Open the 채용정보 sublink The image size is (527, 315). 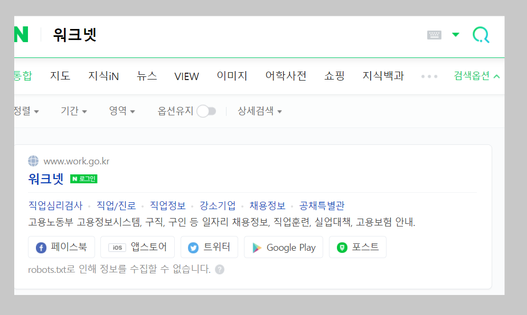268,205
